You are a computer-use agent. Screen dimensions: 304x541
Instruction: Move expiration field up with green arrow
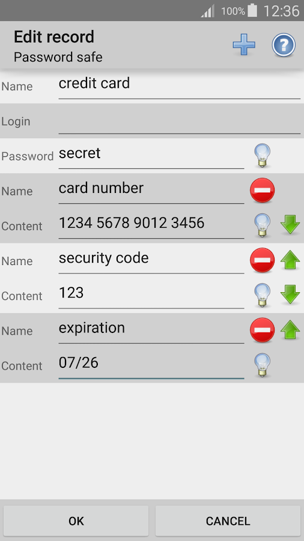coord(290,330)
